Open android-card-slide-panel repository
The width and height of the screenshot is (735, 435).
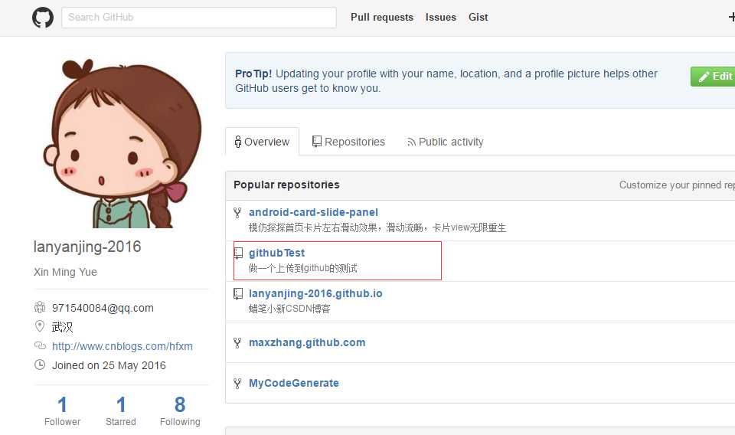313,212
